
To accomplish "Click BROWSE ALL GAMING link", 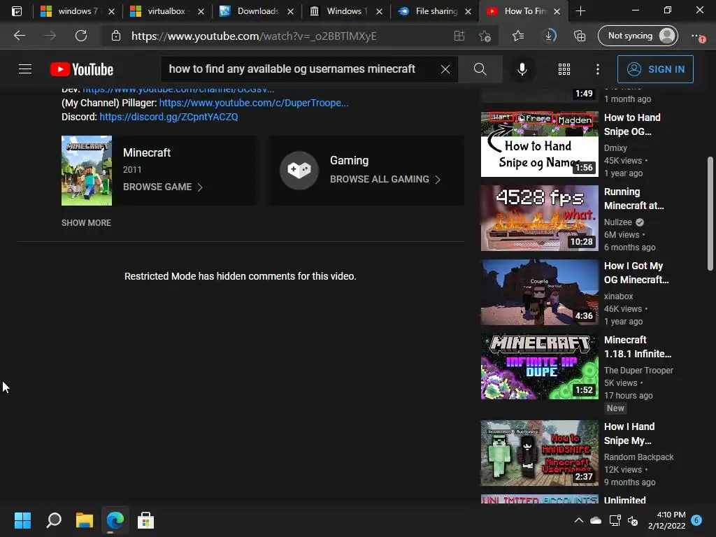I will pos(385,179).
